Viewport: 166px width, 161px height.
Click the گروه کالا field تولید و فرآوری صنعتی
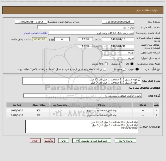[82, 96]
